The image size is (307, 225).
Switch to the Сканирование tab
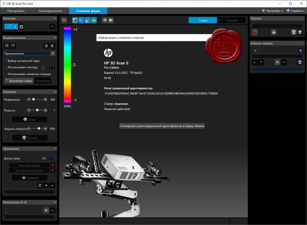point(50,11)
